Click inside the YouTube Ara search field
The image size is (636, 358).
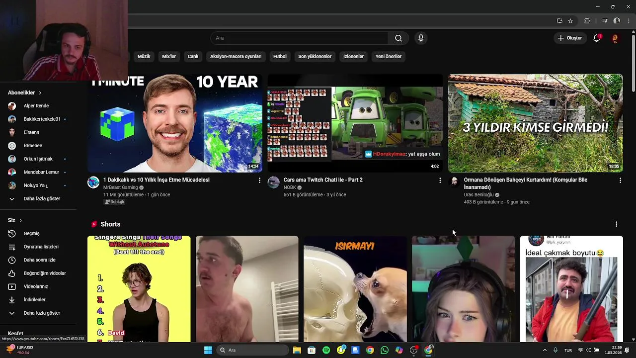(299, 38)
